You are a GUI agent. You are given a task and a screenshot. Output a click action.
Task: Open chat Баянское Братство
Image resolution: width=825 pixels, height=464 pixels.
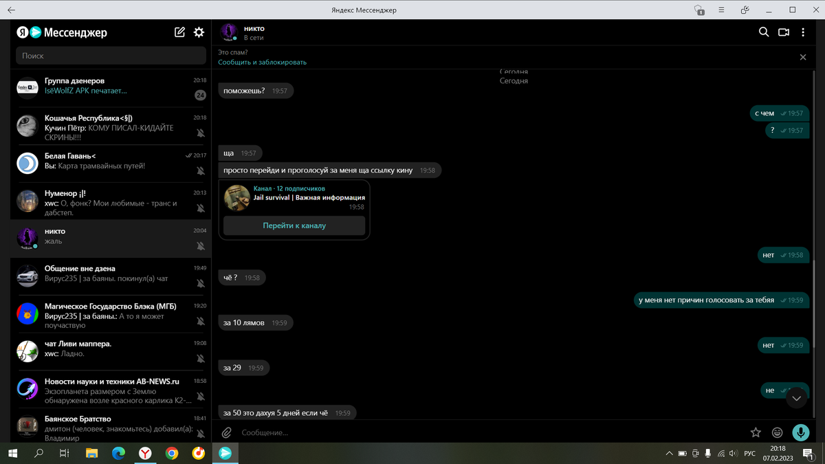tap(111, 426)
